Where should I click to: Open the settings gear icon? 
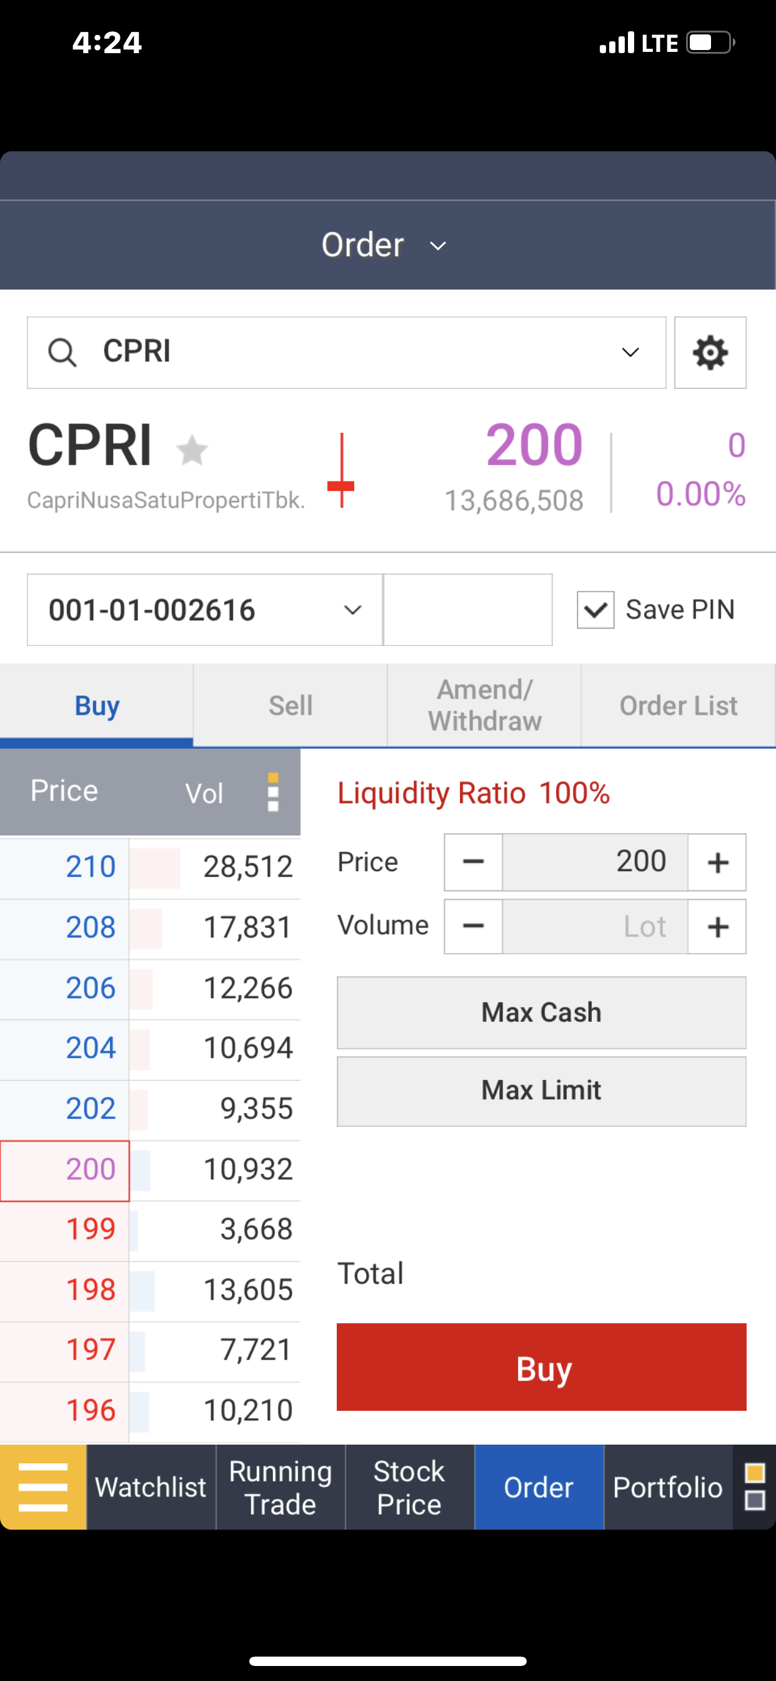coord(710,353)
